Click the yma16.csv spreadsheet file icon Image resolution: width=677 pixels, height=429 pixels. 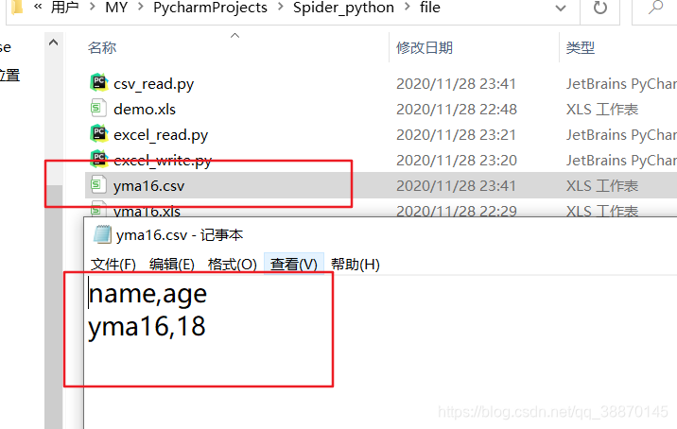[x=98, y=184]
